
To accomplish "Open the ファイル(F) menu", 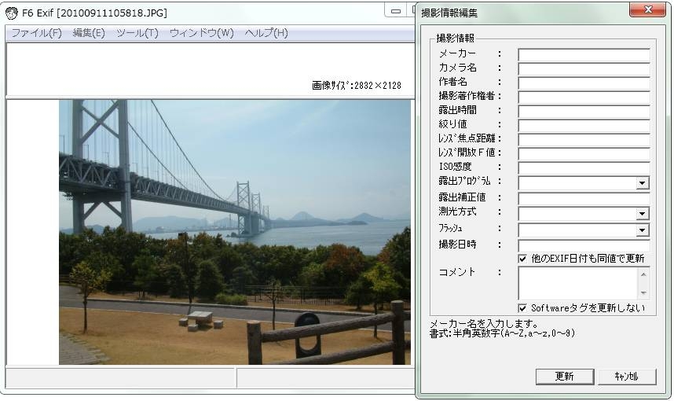I will tap(36, 33).
